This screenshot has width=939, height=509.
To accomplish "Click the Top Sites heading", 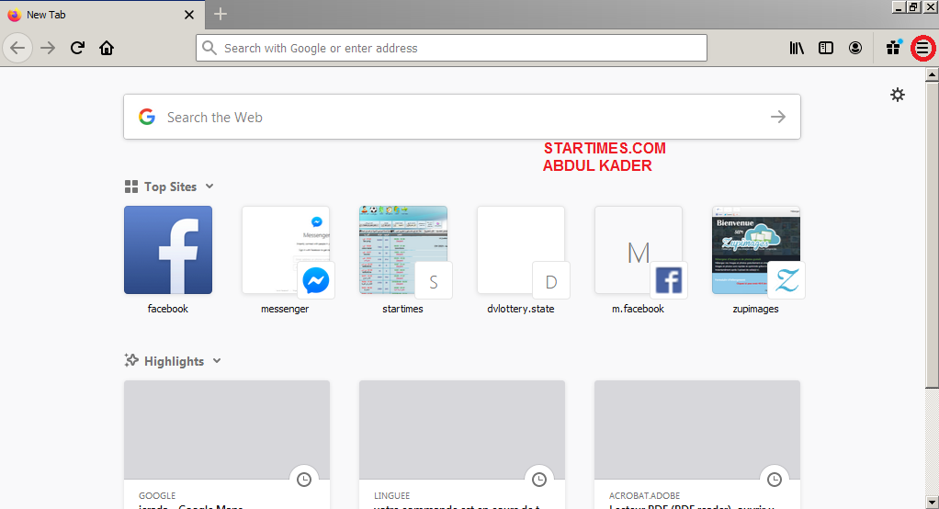I will 171,187.
